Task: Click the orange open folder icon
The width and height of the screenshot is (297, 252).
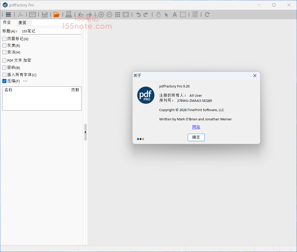Action: pos(56,15)
